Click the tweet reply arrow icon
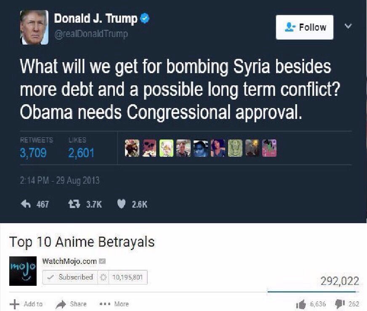 26,204
